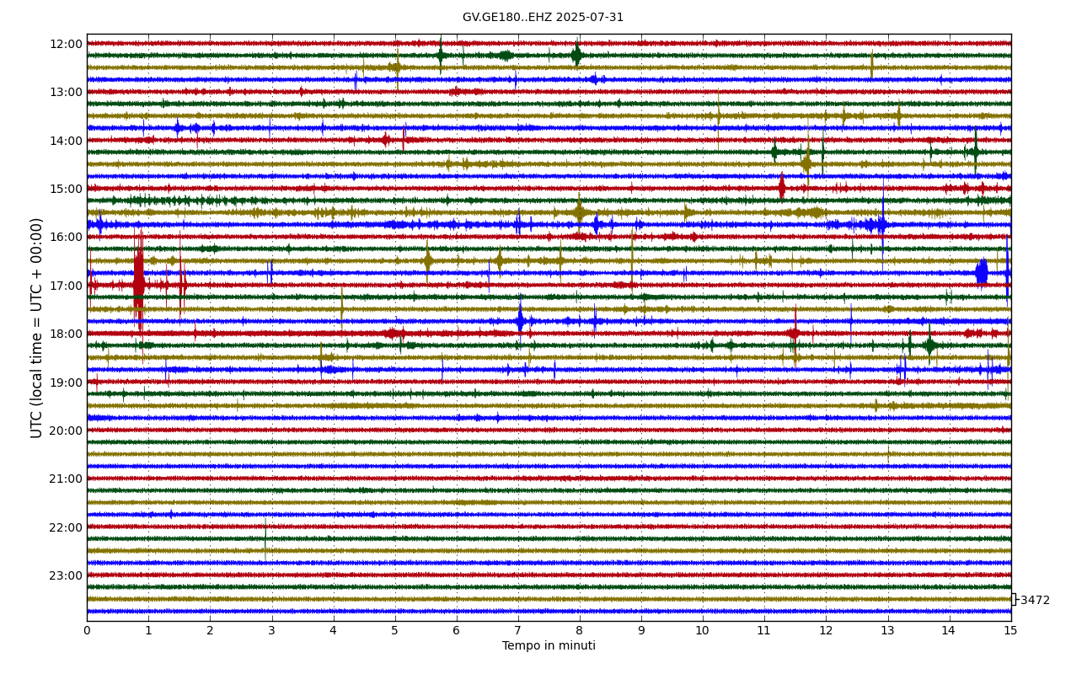The height and width of the screenshot is (690, 1087).
Task: Select the 13:00 time label
Action: tap(66, 92)
